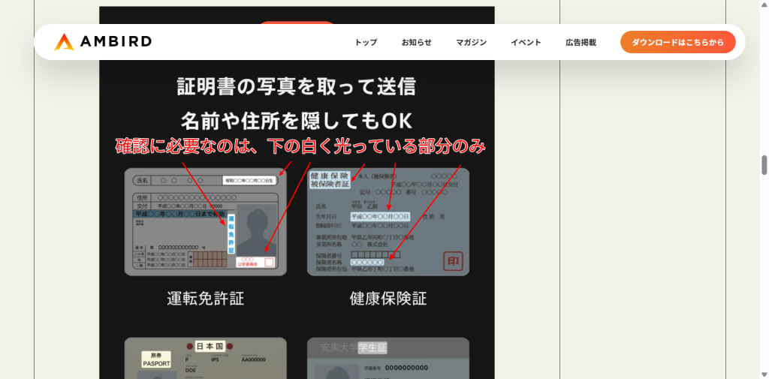Select 広告掲載 in the navigation
This screenshot has height=379, width=769.
click(x=581, y=42)
